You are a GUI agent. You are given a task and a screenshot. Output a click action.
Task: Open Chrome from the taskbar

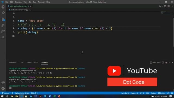[x=12, y=96]
